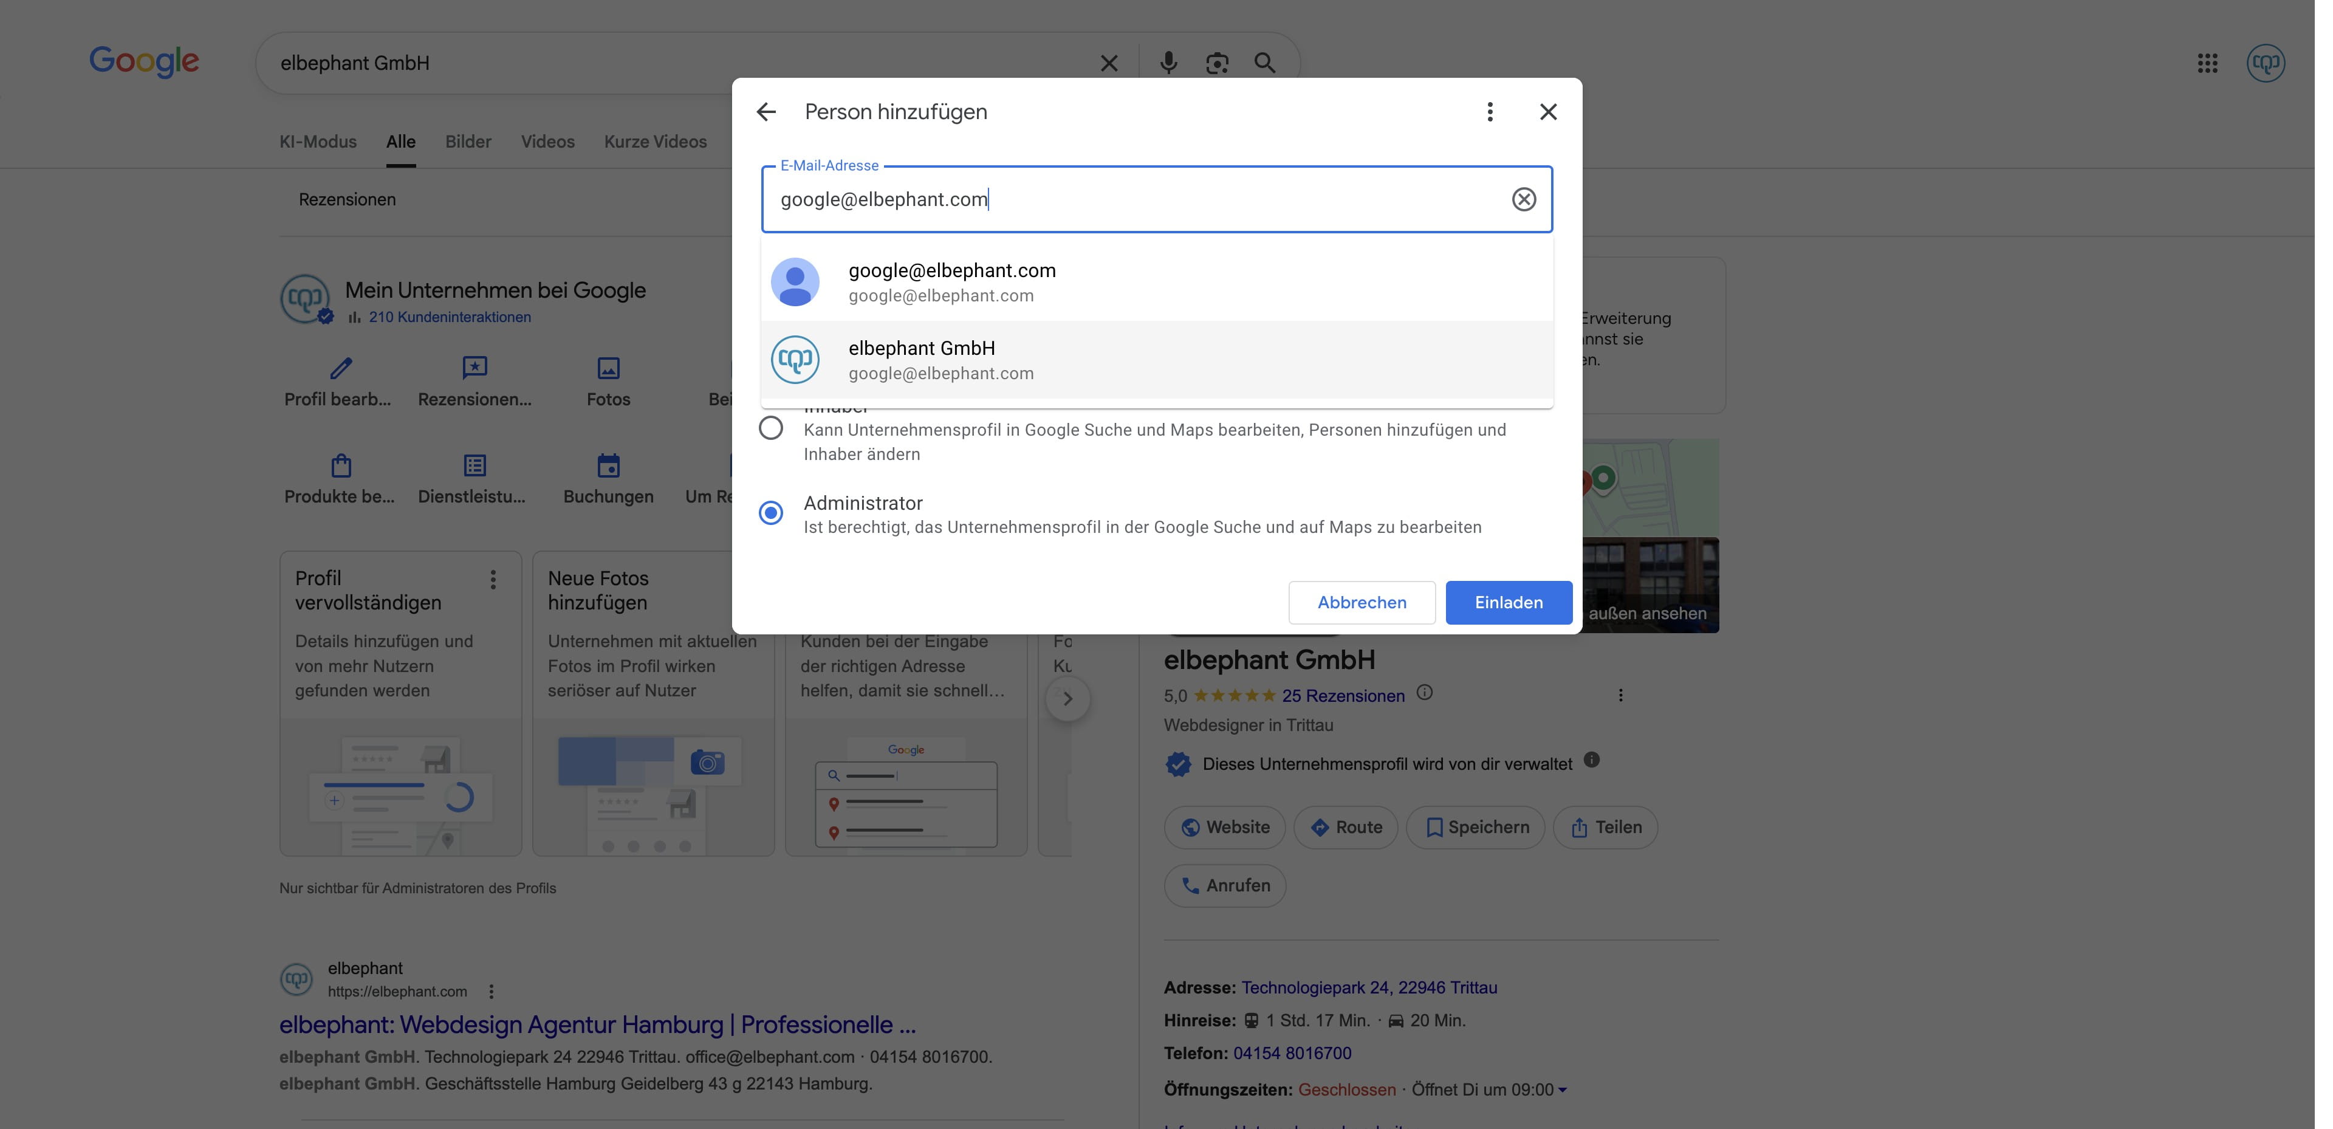
Task: Choose the google@elbephant.com suggestion with generic avatar
Action: coord(1157,282)
